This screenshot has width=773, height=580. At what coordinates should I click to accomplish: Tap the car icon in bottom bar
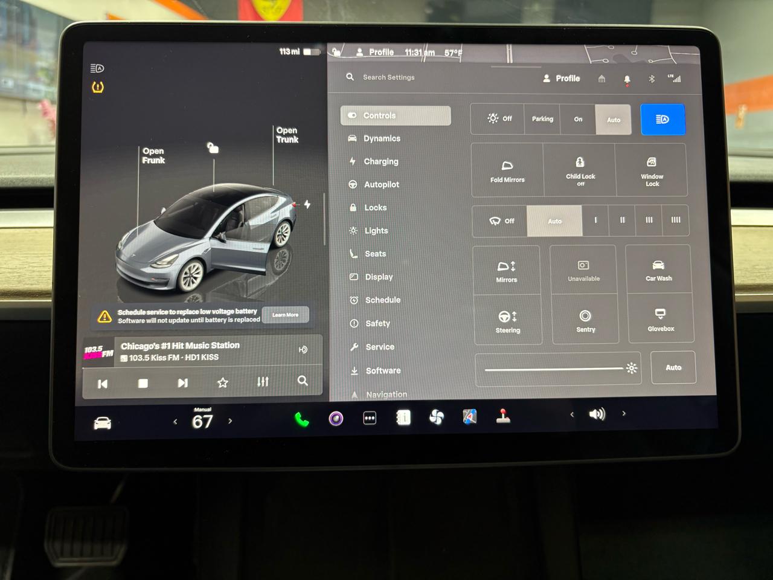point(103,423)
